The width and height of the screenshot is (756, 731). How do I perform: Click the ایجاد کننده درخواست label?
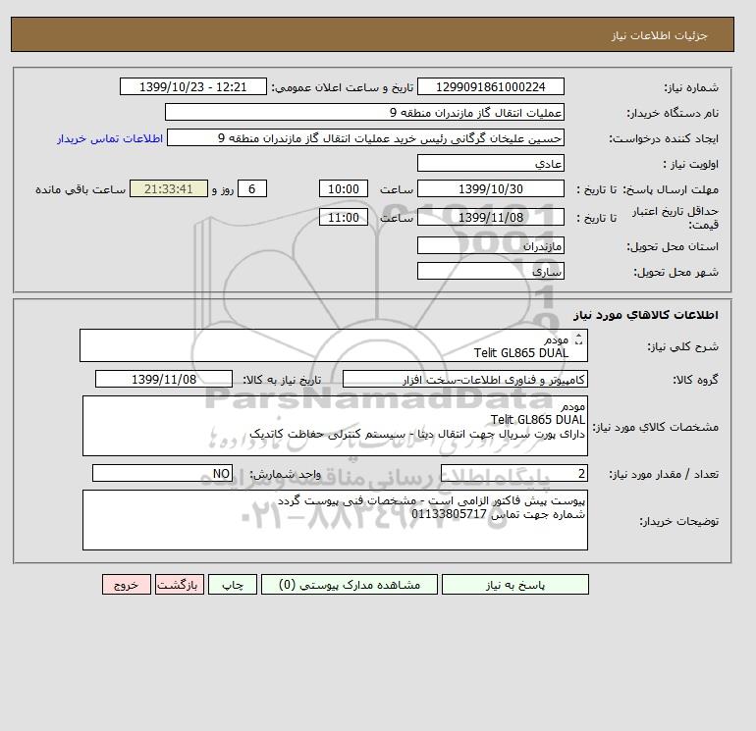(x=664, y=138)
